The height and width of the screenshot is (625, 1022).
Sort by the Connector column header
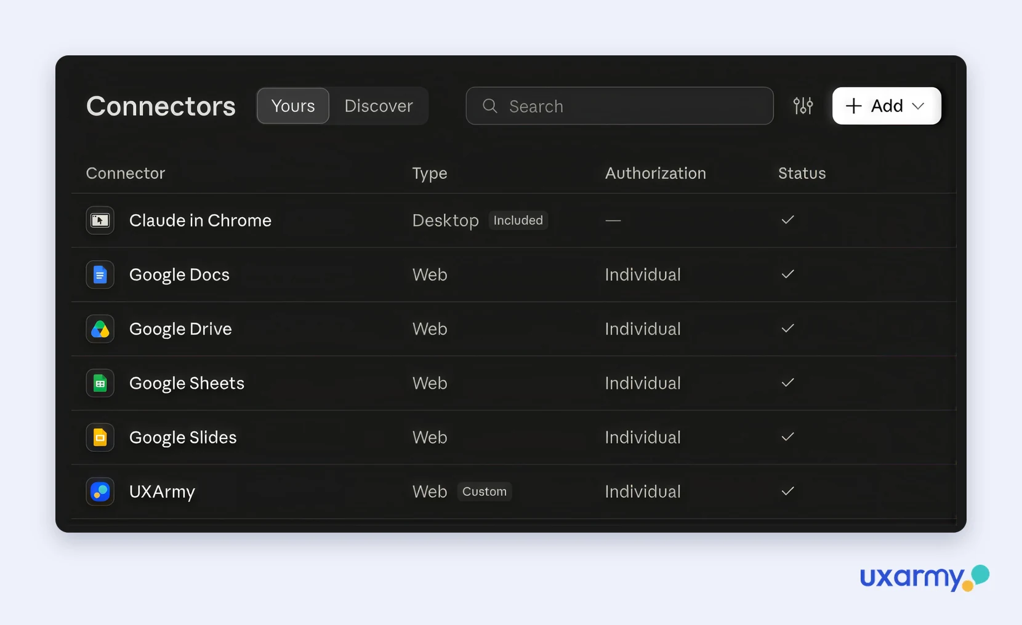pyautogui.click(x=126, y=173)
